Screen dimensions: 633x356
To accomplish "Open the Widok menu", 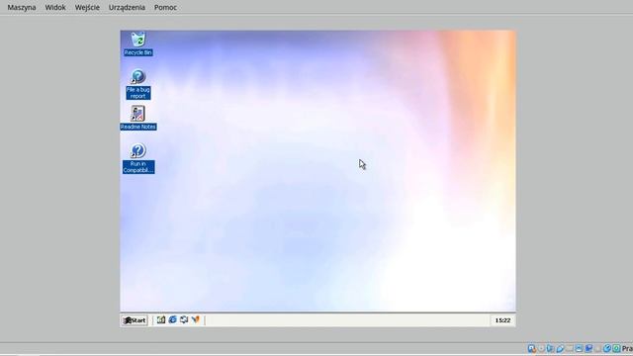I will 55,7.
